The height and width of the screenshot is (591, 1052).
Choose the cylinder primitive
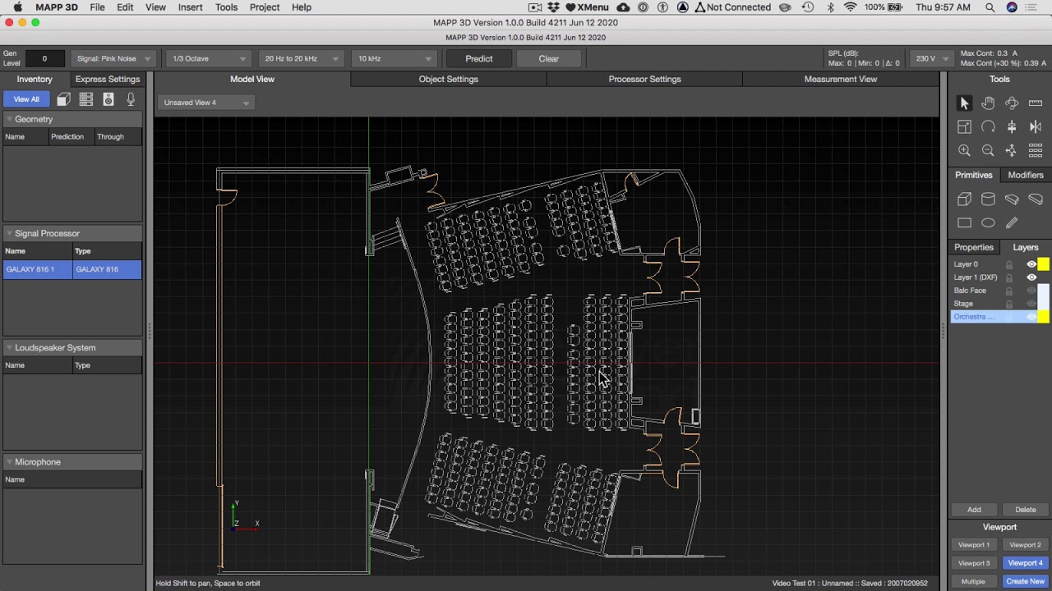point(988,199)
